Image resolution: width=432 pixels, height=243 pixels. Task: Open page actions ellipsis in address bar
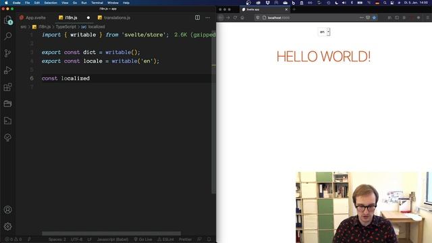[362, 18]
